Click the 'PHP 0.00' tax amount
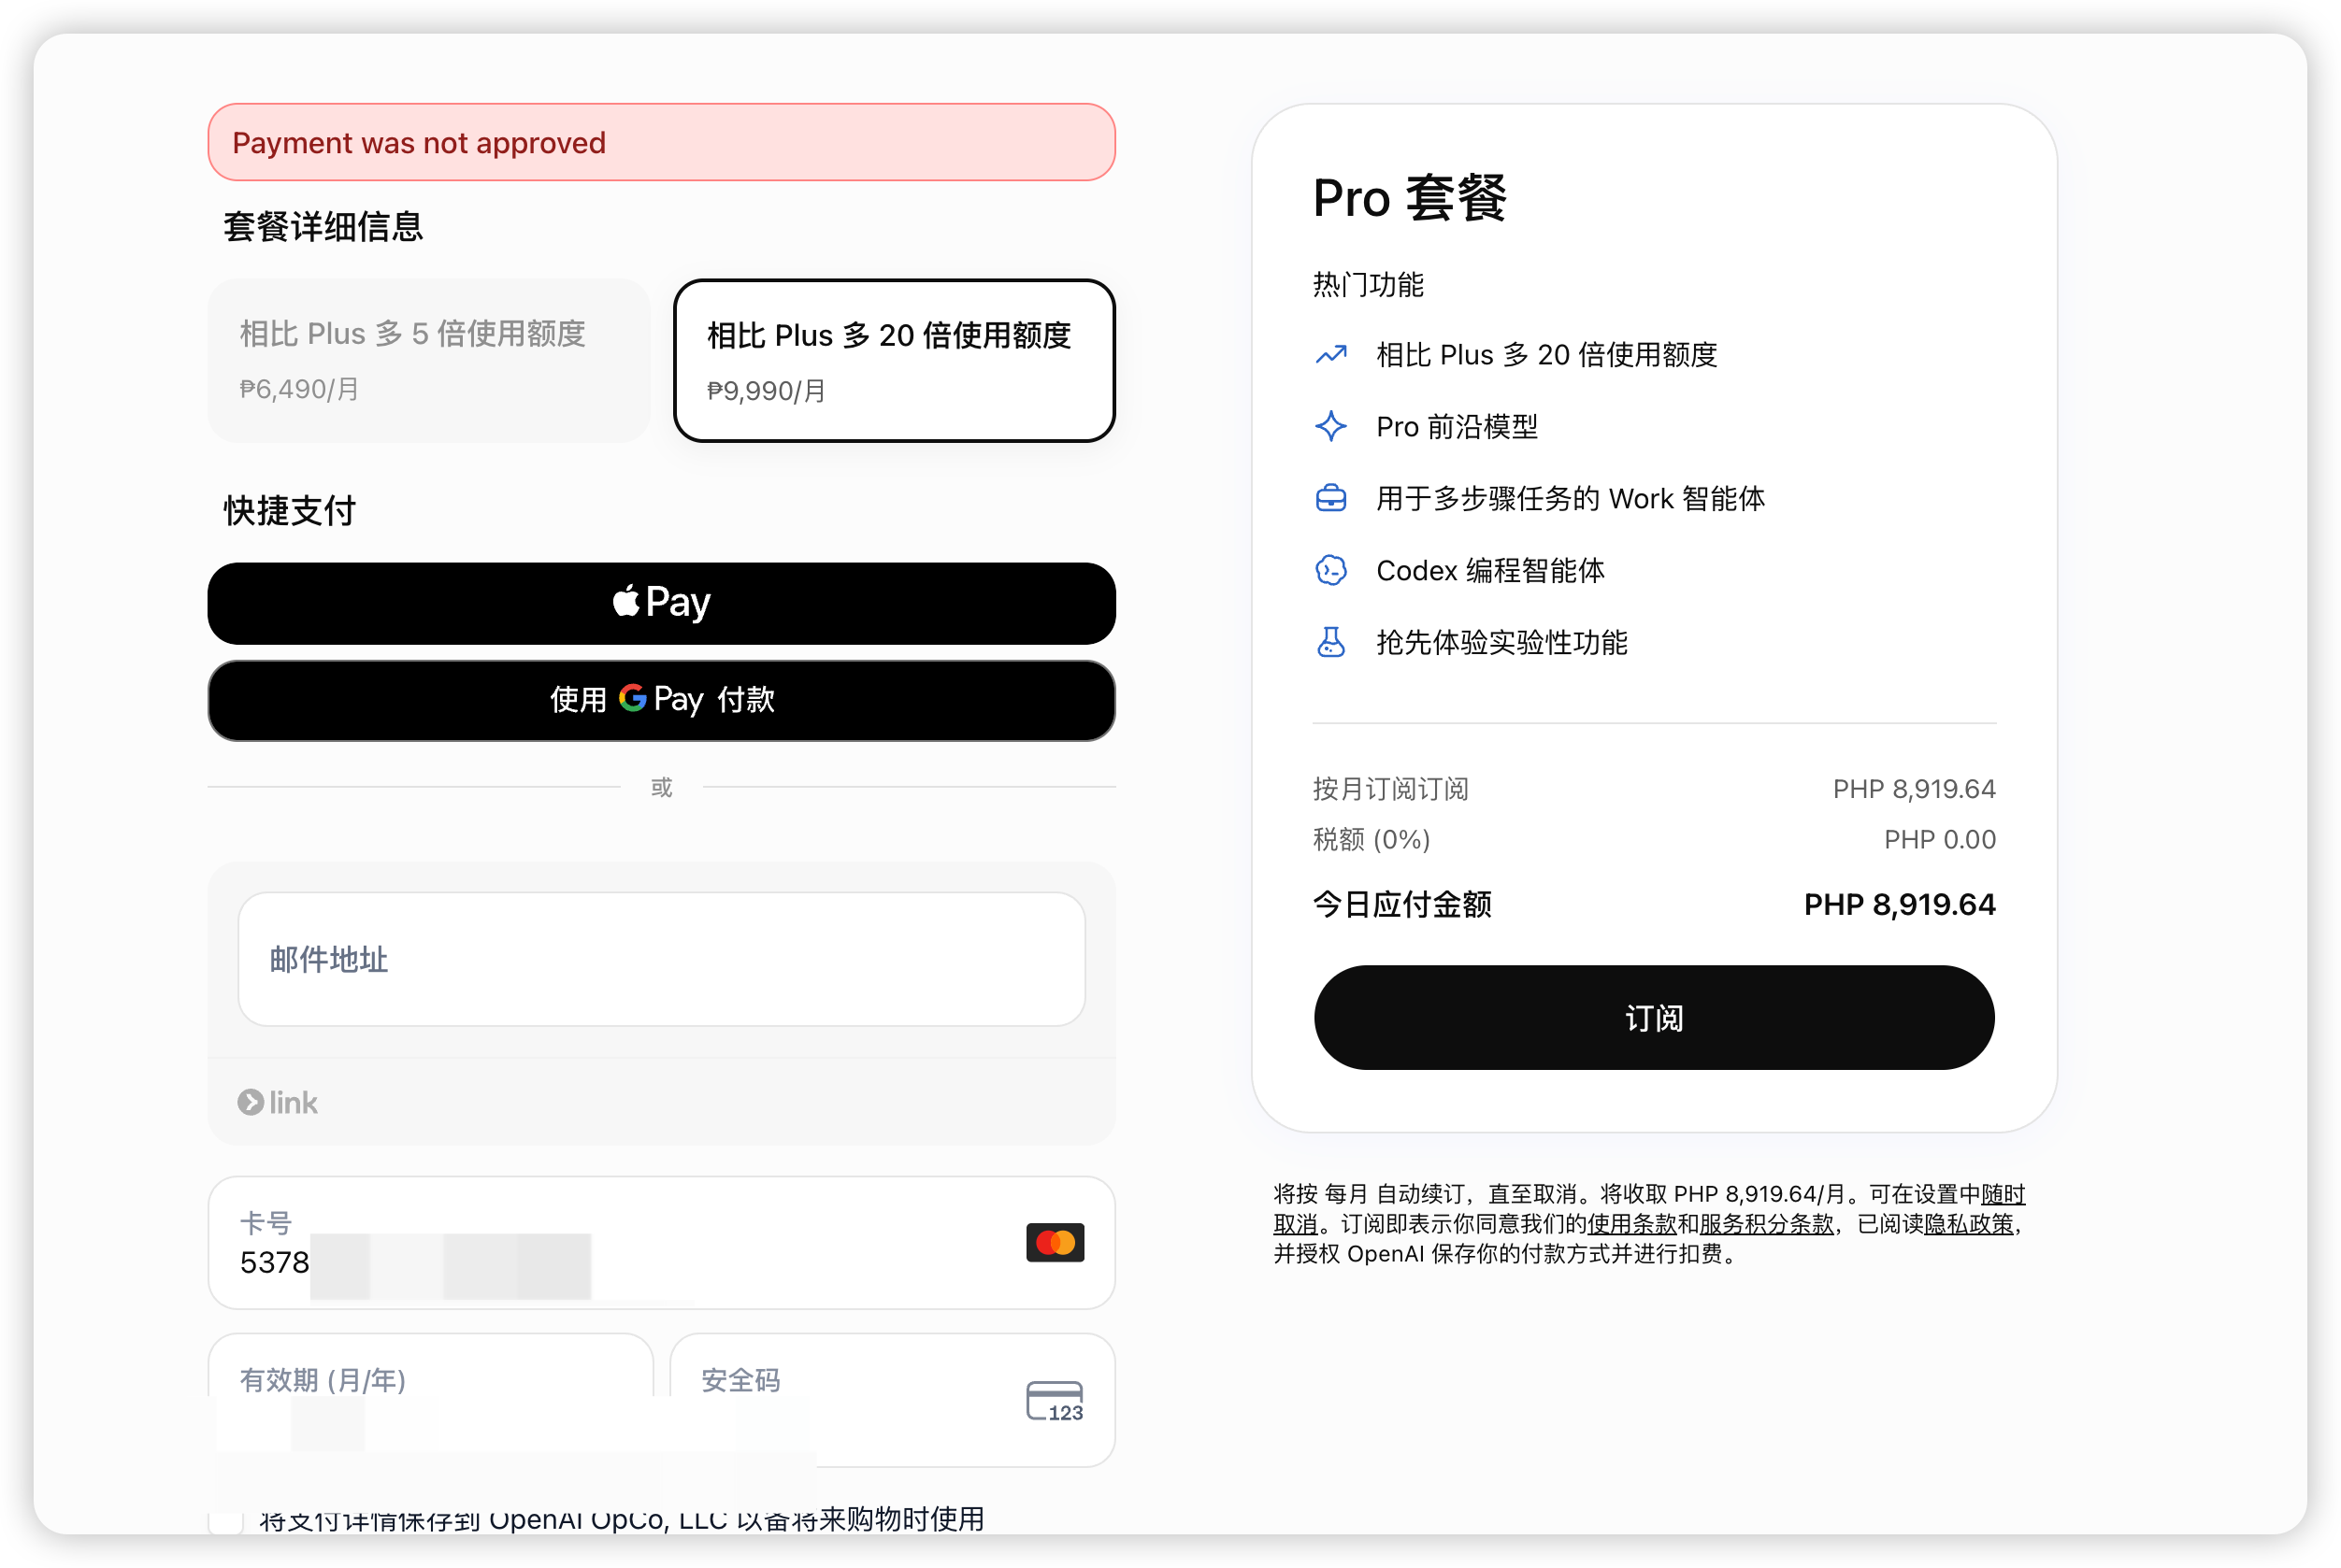 pos(1939,839)
